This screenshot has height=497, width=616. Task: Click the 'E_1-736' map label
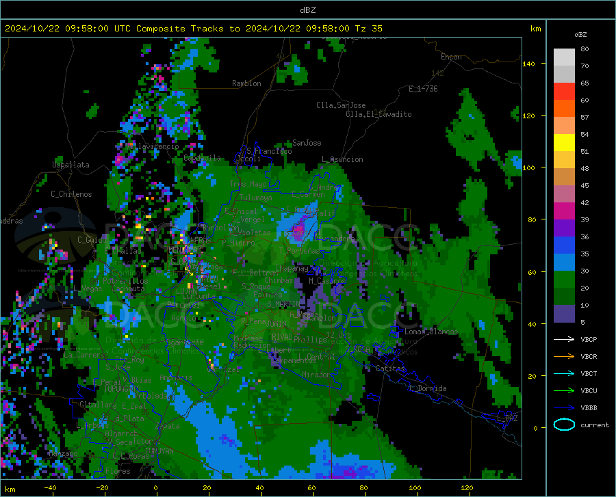click(x=423, y=89)
